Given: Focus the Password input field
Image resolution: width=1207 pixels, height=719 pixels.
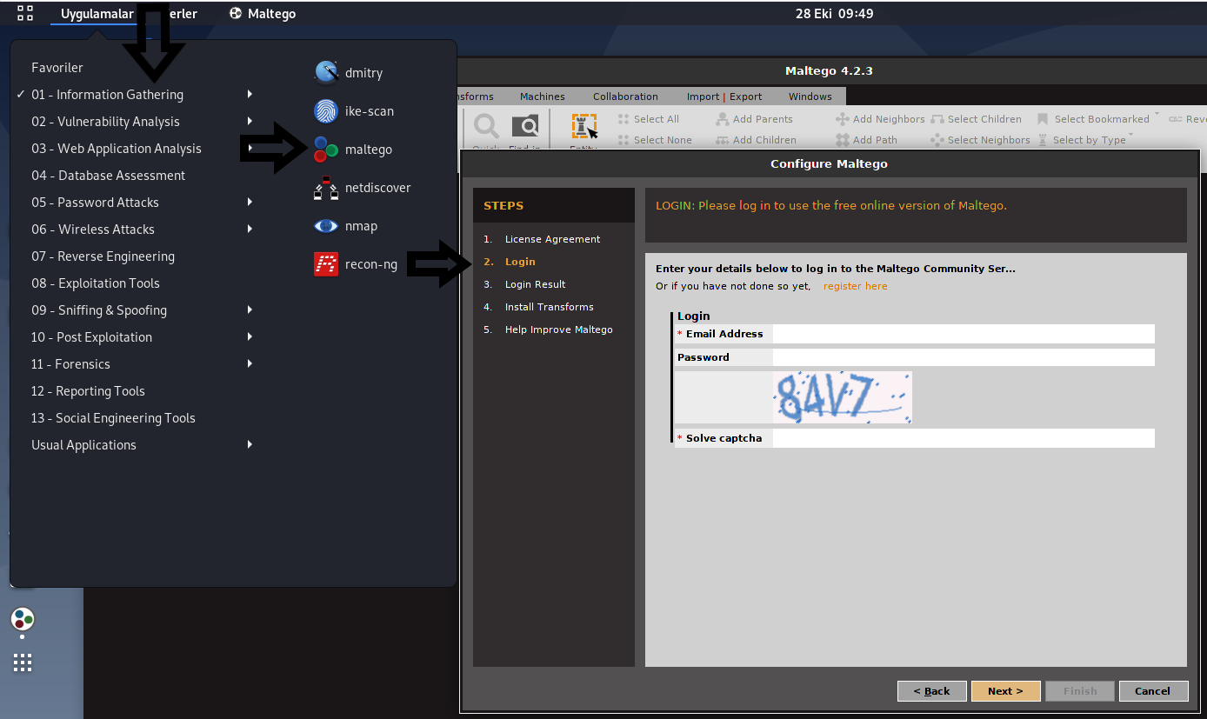Looking at the screenshot, I should click(964, 357).
